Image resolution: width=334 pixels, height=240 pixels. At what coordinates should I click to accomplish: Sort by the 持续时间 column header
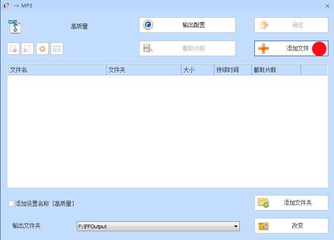233,70
